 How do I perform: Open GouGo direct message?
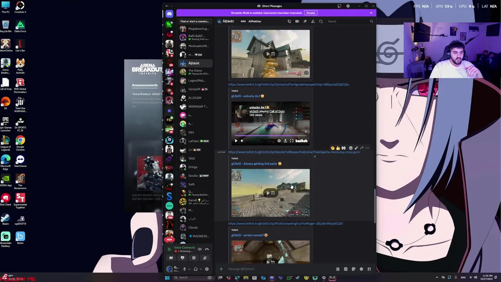click(195, 175)
